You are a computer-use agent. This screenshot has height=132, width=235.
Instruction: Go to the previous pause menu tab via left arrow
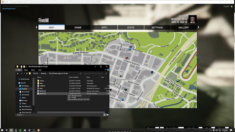[36, 27]
